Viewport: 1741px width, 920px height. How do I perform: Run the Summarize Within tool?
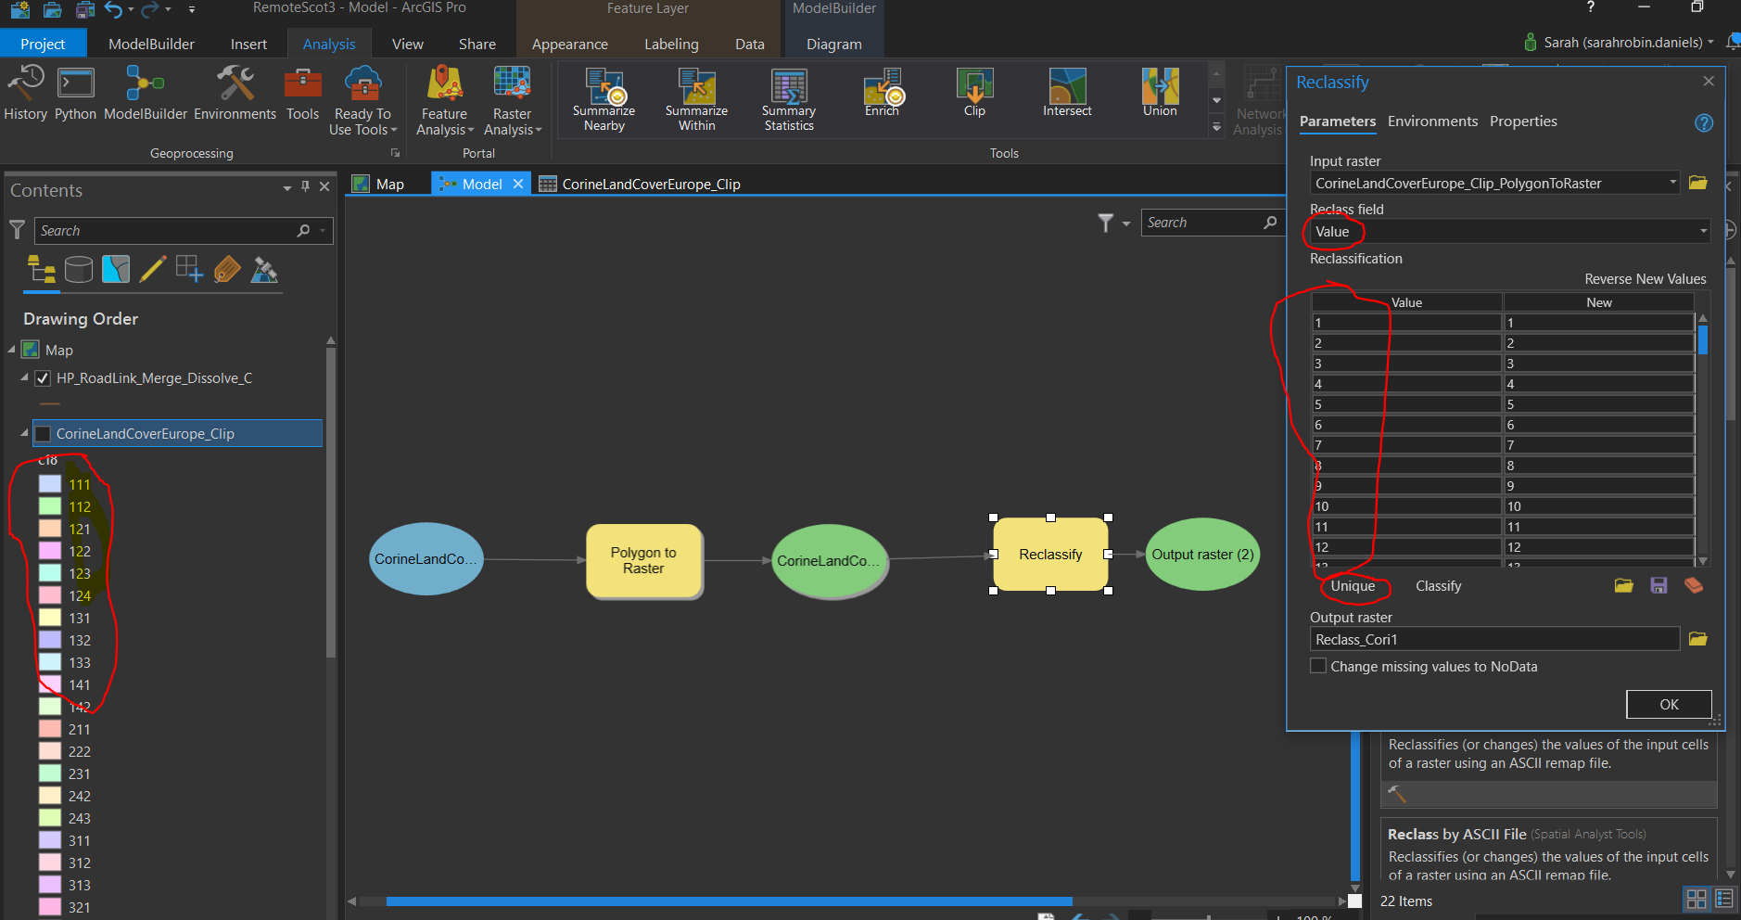(x=696, y=99)
